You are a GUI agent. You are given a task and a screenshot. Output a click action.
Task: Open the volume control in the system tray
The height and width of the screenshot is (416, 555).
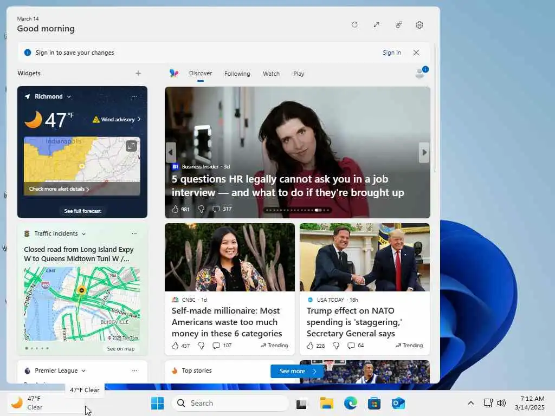tap(501, 403)
